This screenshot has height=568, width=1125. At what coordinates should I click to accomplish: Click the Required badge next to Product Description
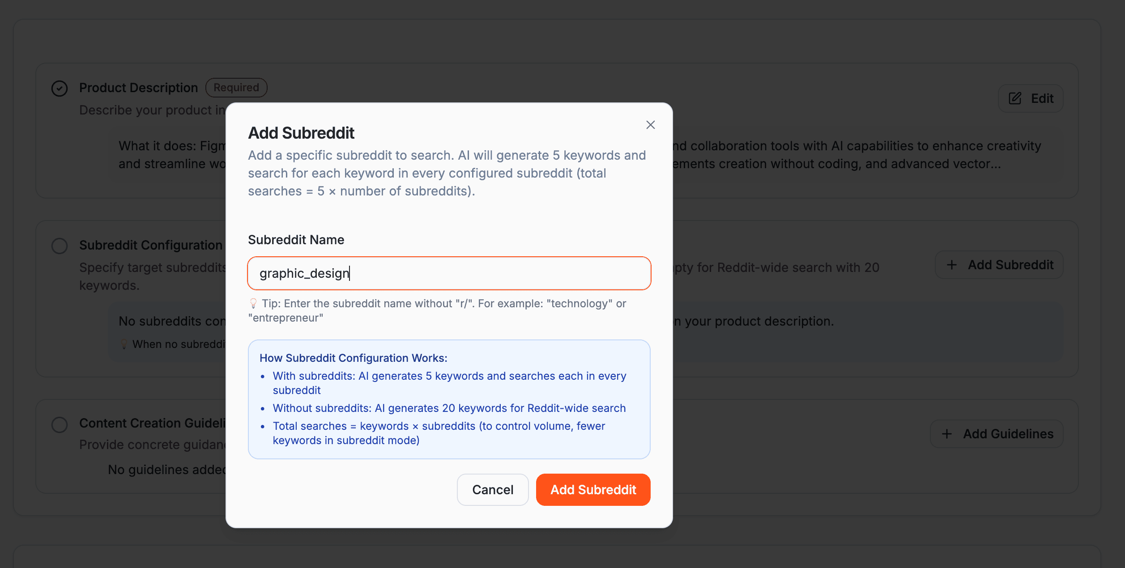236,87
